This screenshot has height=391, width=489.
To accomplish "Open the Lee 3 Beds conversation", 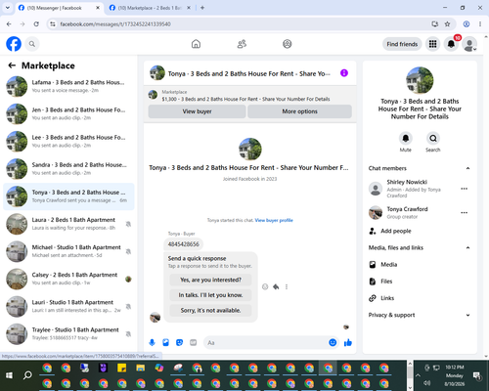I will coord(68,142).
